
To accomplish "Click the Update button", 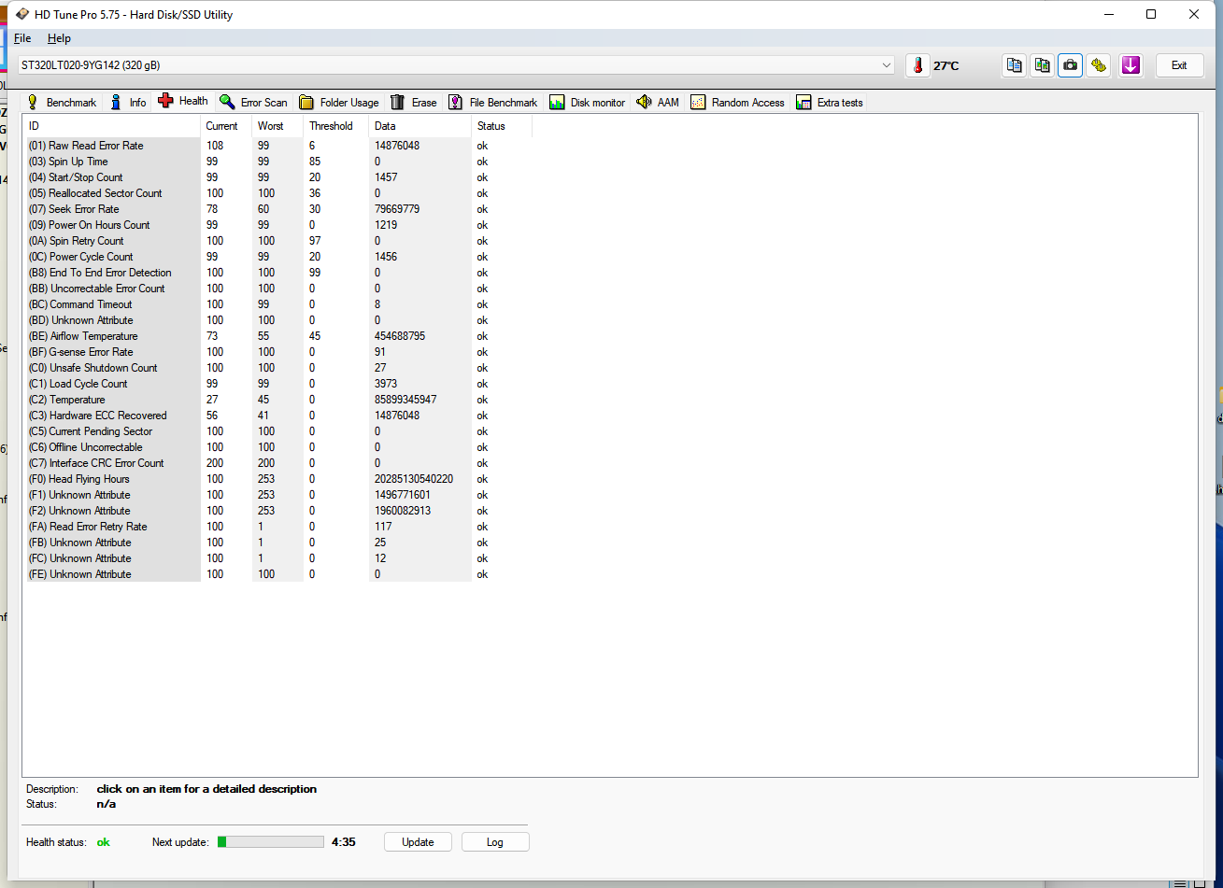I will coord(418,842).
